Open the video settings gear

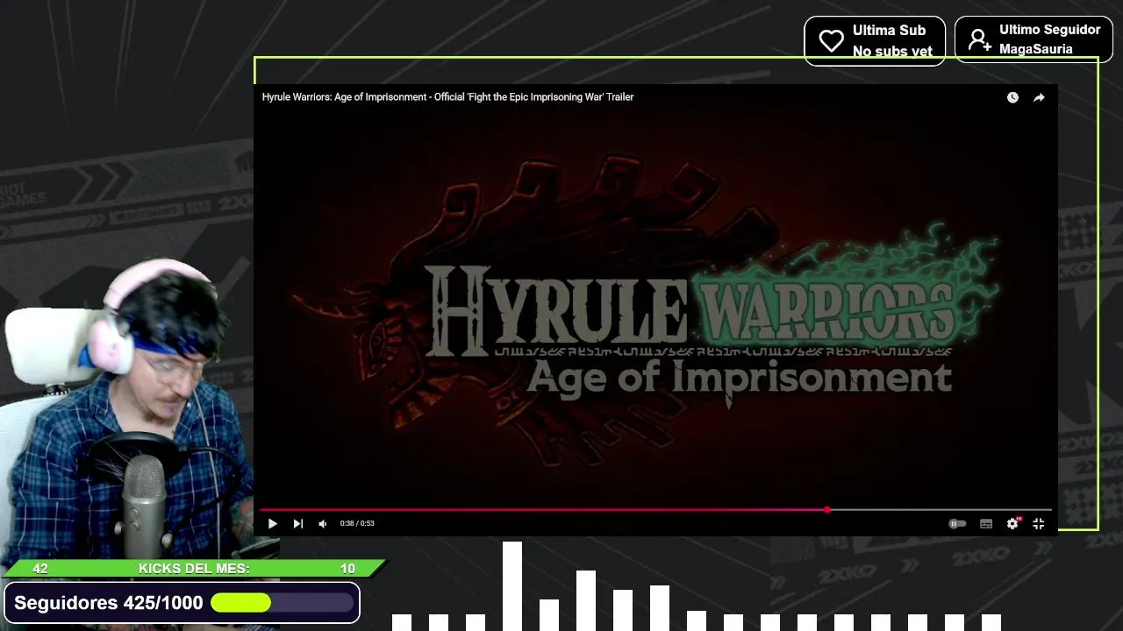point(1012,523)
